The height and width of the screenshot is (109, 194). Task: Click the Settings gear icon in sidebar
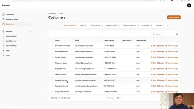tap(3, 31)
